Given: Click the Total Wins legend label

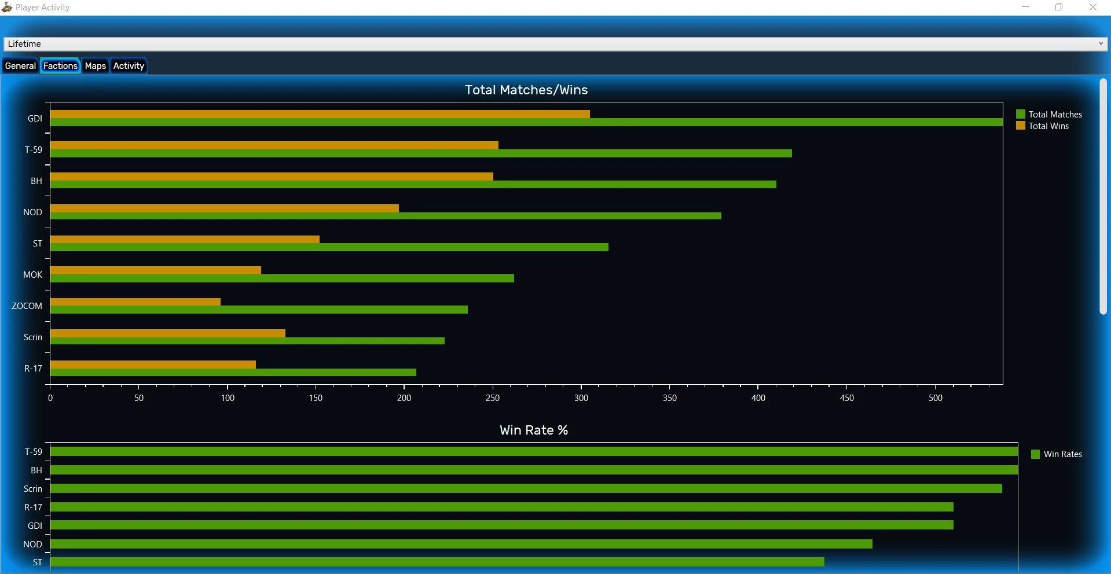Looking at the screenshot, I should tap(1048, 126).
